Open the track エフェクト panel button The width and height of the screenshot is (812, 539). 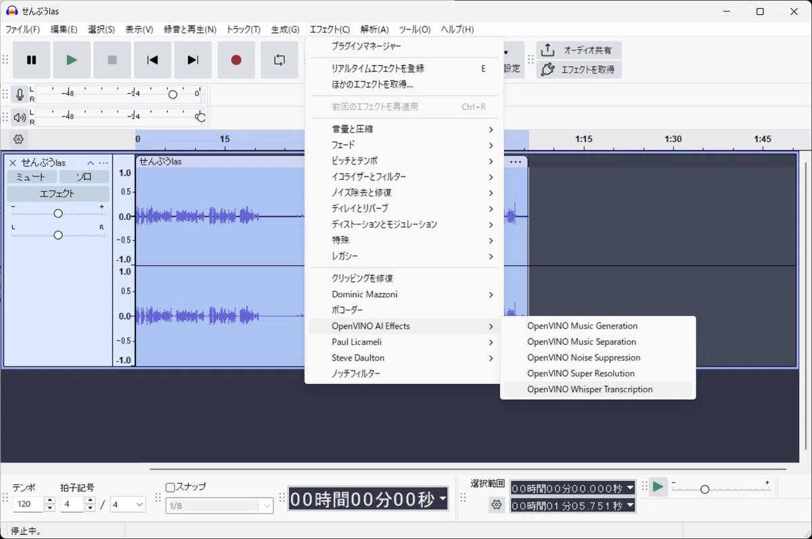pos(58,193)
